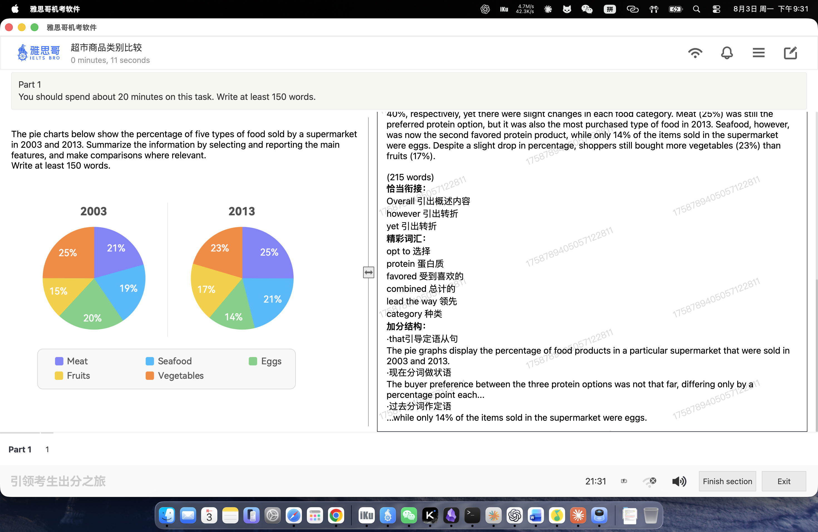Open Finder from the Dock
The height and width of the screenshot is (532, 818).
tap(167, 516)
